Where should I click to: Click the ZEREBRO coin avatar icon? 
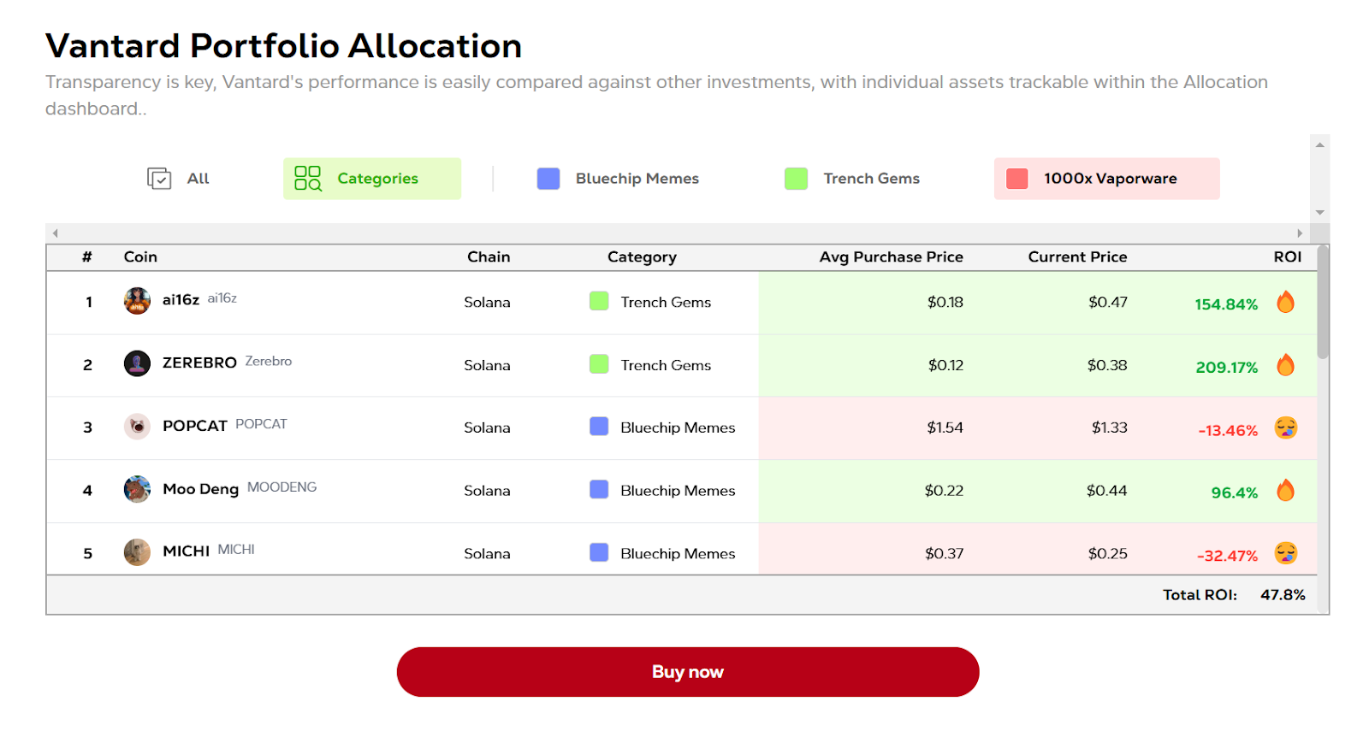pos(137,363)
